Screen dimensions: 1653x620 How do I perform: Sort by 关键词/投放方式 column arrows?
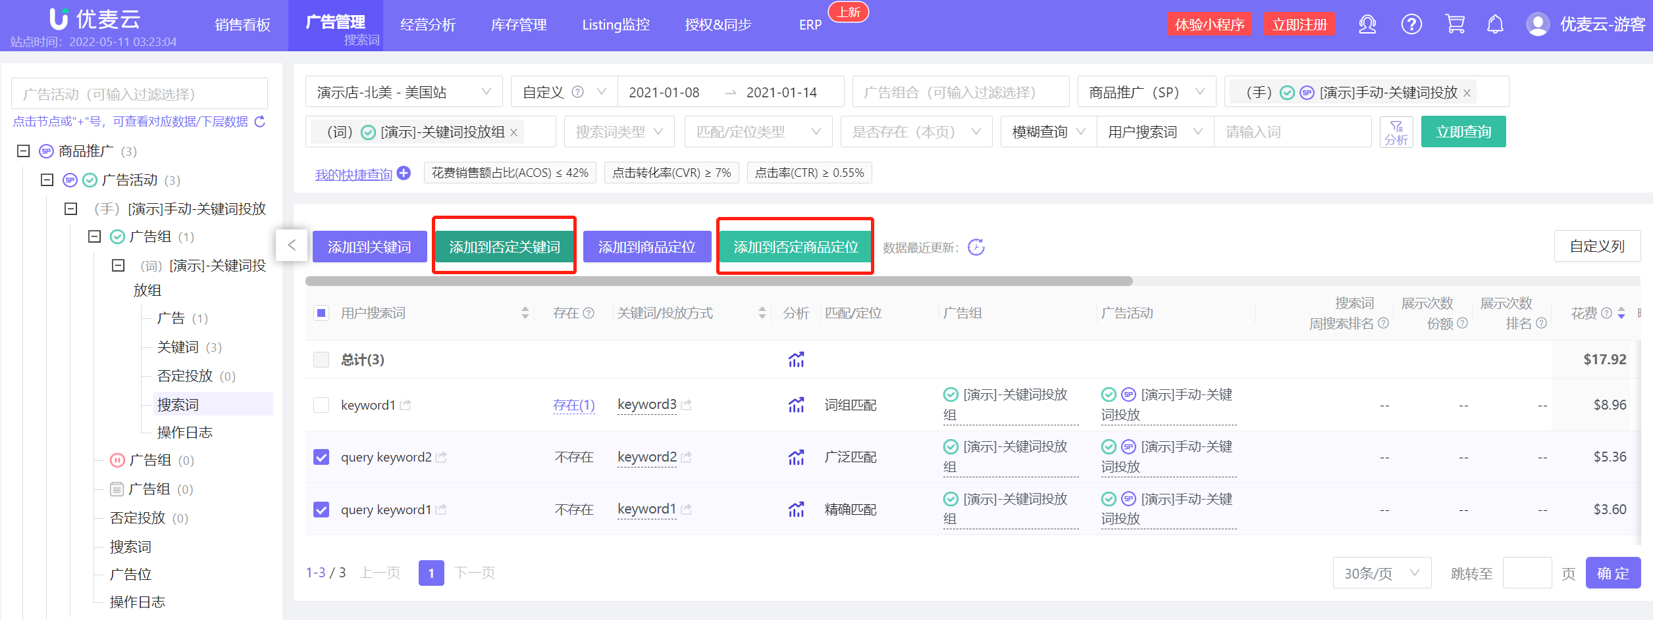pos(762,313)
